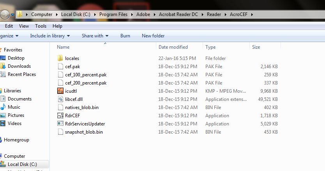This screenshot has height=171, width=325.
Task: Click the Recent Places icon in sidebar
Action: [x=3, y=74]
